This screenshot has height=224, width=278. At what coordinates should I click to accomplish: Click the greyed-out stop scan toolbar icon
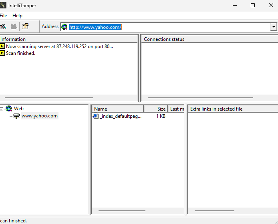click(x=14, y=26)
